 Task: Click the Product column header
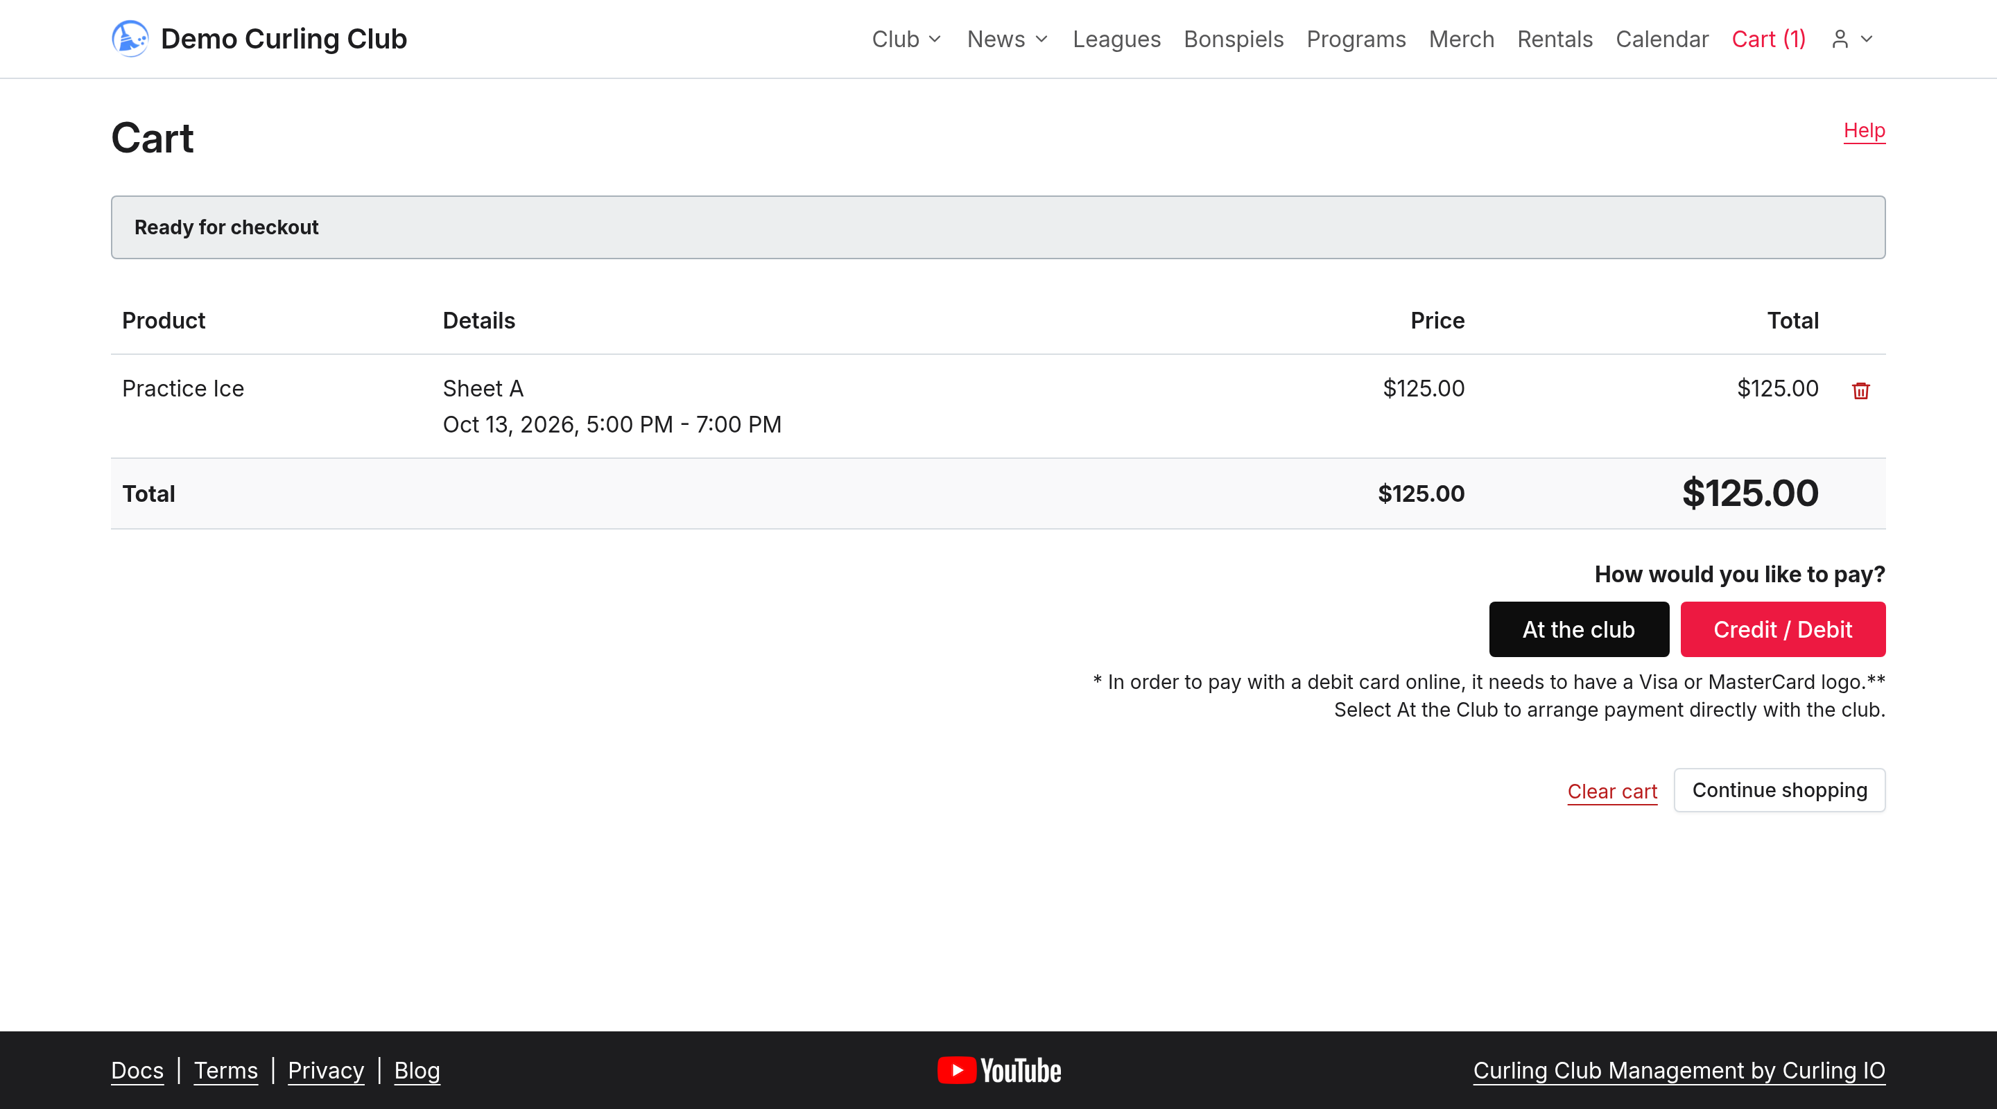164,321
